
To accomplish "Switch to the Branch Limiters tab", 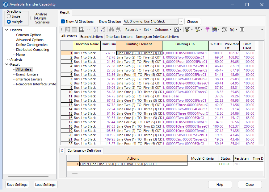I will pos(91,37).
